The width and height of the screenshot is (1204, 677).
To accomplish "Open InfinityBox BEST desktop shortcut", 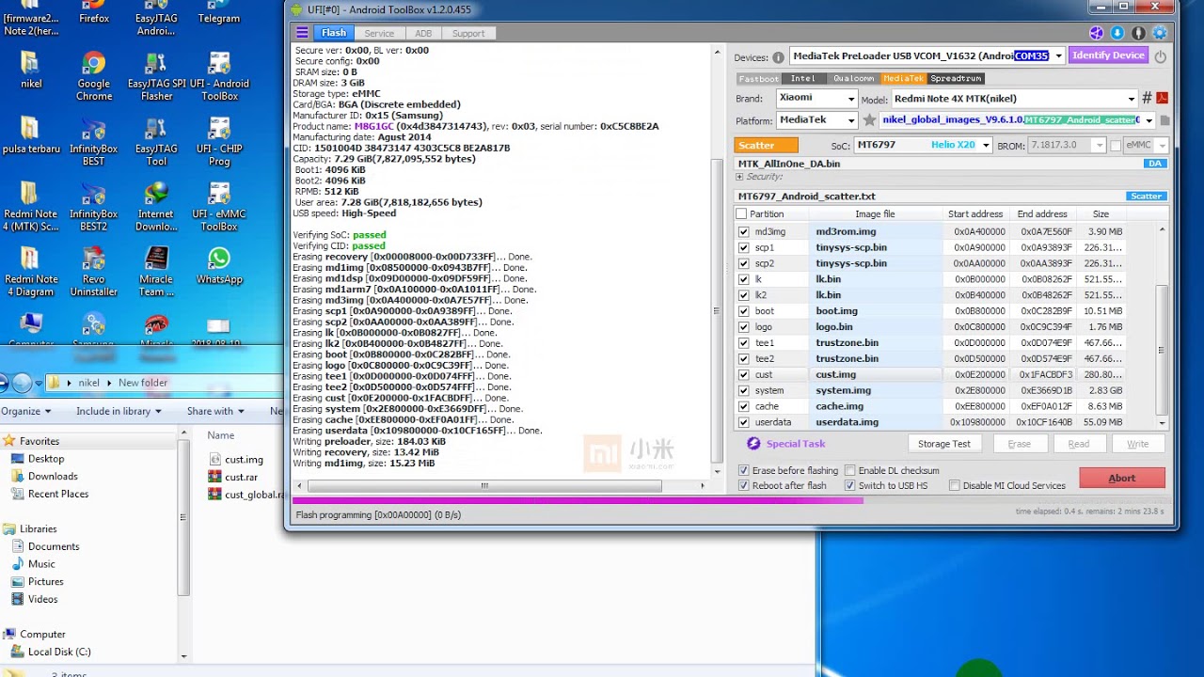I will click(93, 142).
